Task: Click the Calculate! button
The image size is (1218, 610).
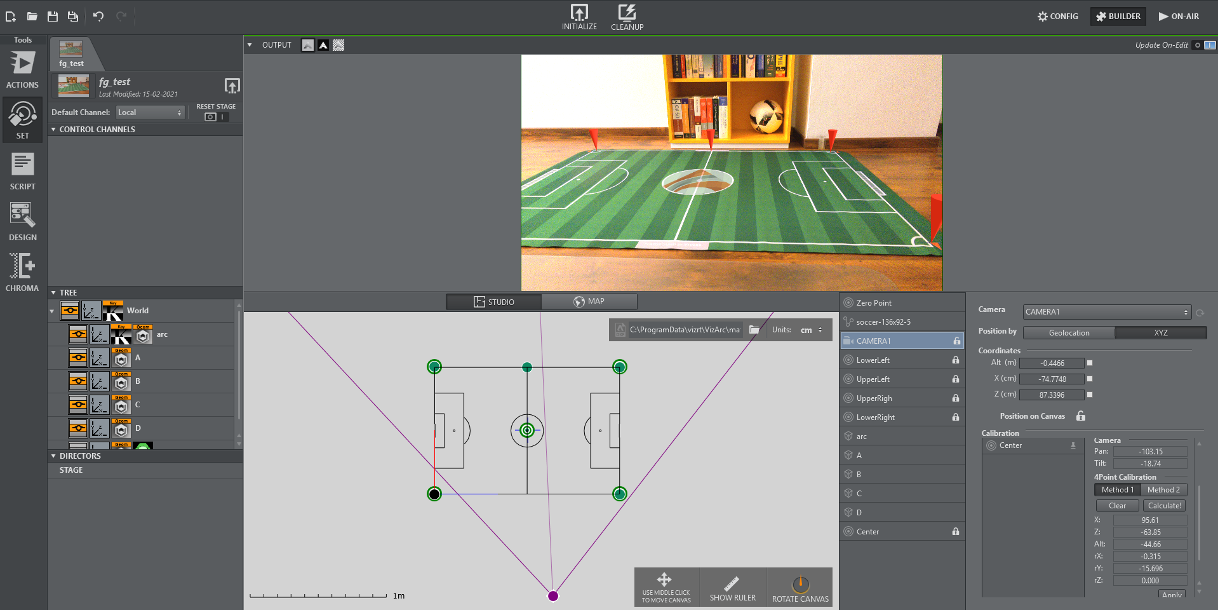Action: pos(1164,506)
